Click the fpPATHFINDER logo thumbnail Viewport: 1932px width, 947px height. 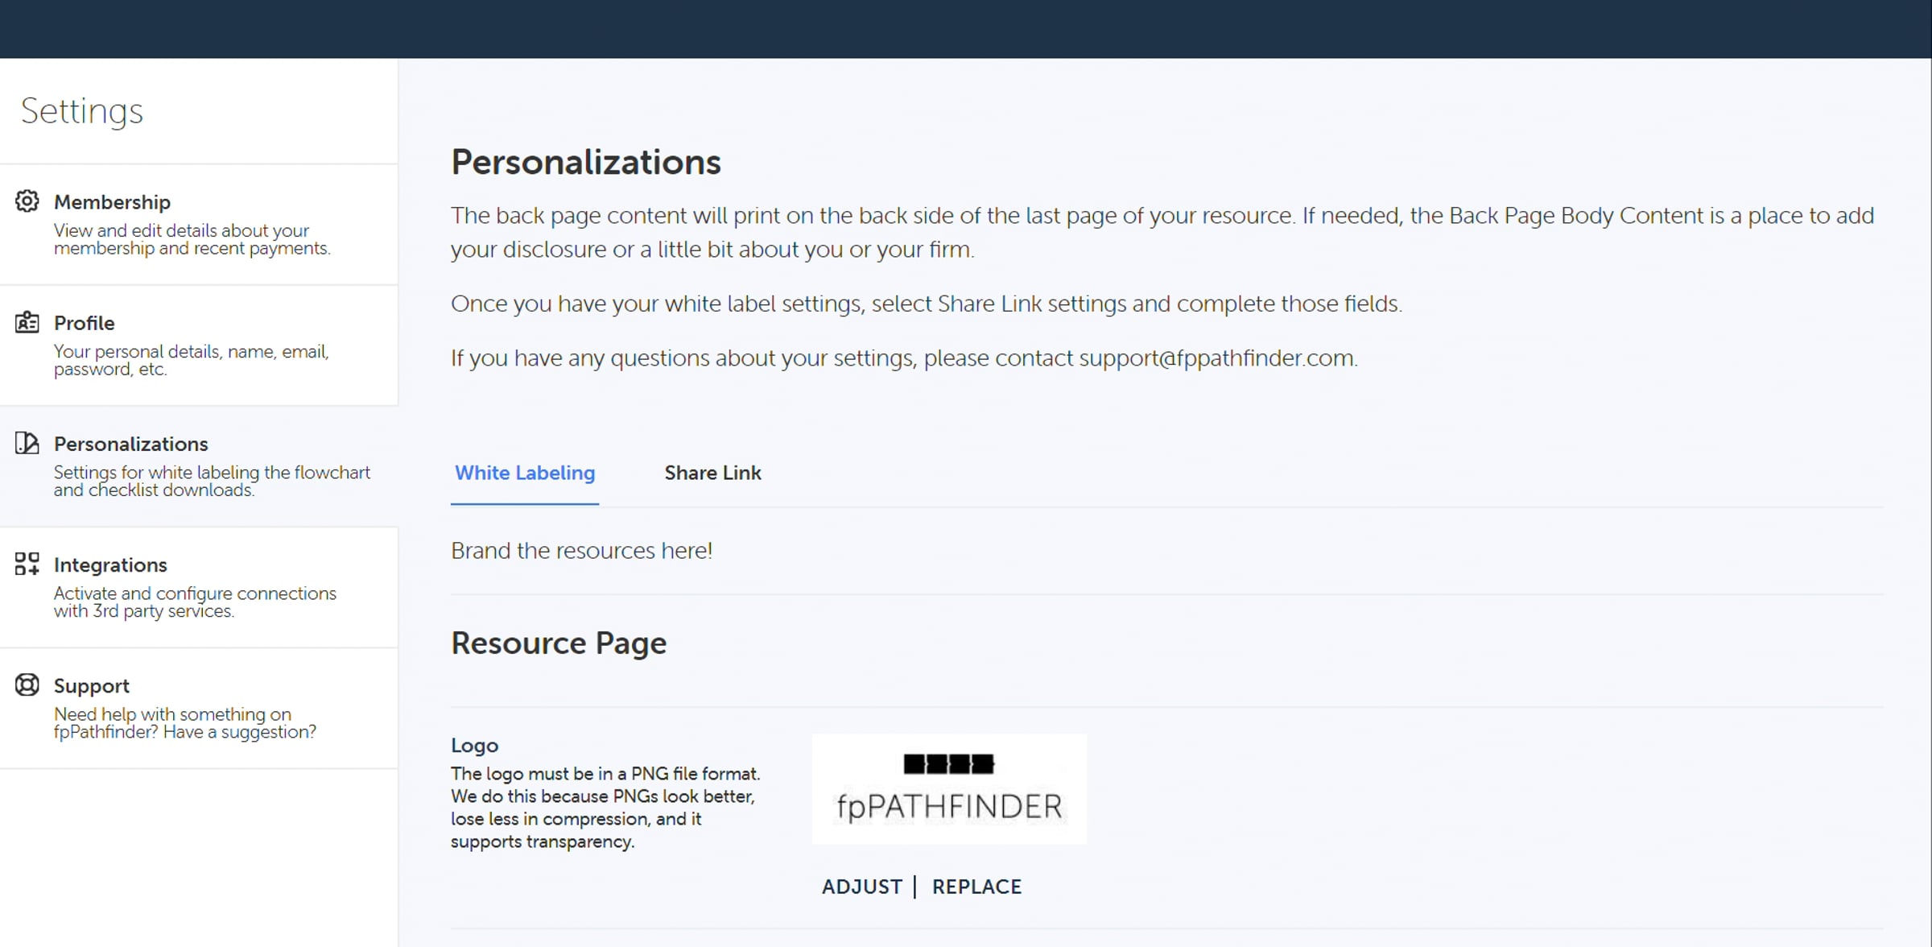(x=949, y=789)
